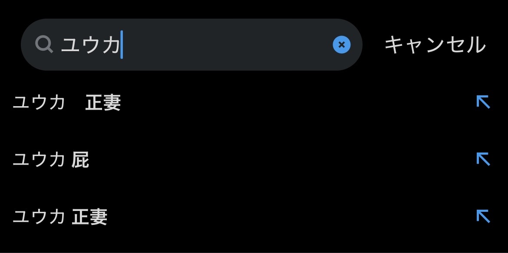The height and width of the screenshot is (253, 508).
Task: Tap the arrow icon beside the top suggestion
Action: pos(483,102)
